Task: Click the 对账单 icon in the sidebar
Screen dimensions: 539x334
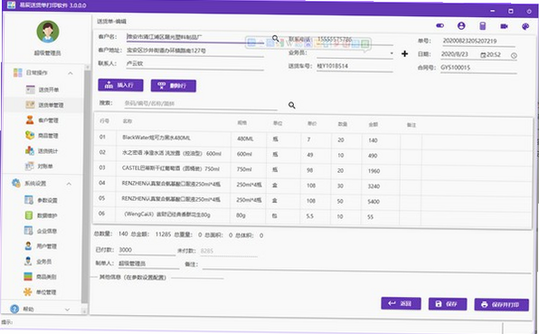Action: pos(30,166)
